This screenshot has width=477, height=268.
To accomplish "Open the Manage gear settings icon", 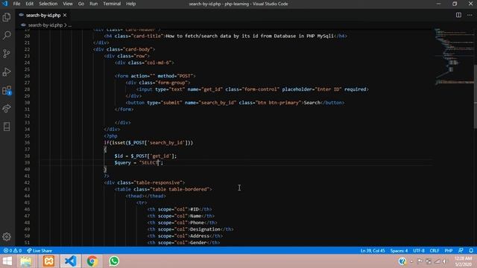I will 7,237.
